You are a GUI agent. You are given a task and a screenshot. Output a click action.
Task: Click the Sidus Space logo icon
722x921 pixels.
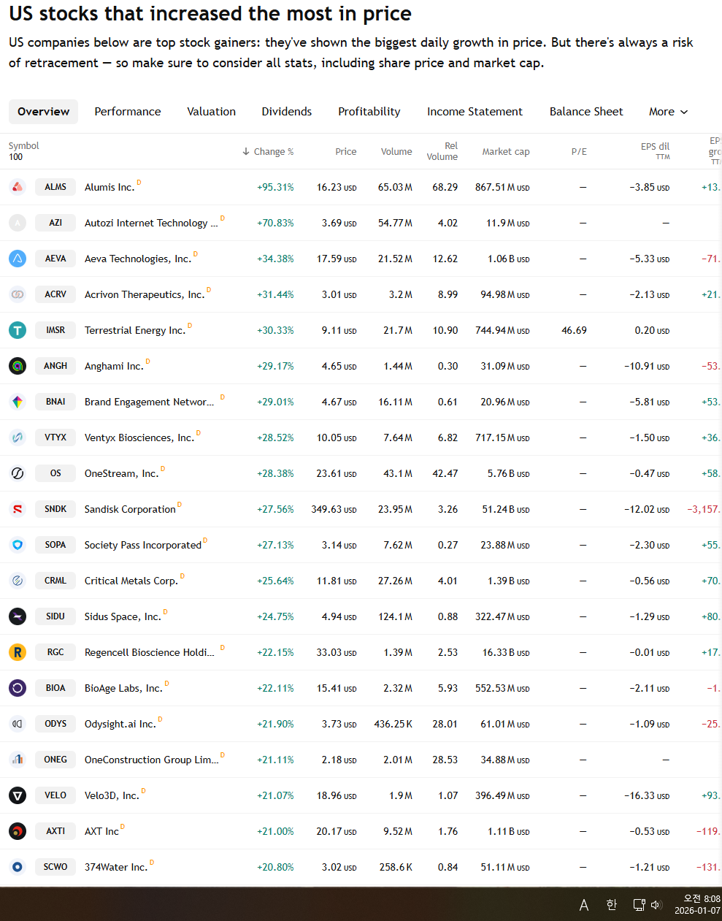[x=18, y=616]
